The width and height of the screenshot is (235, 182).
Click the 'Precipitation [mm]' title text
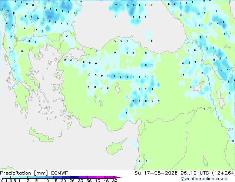tap(24, 173)
